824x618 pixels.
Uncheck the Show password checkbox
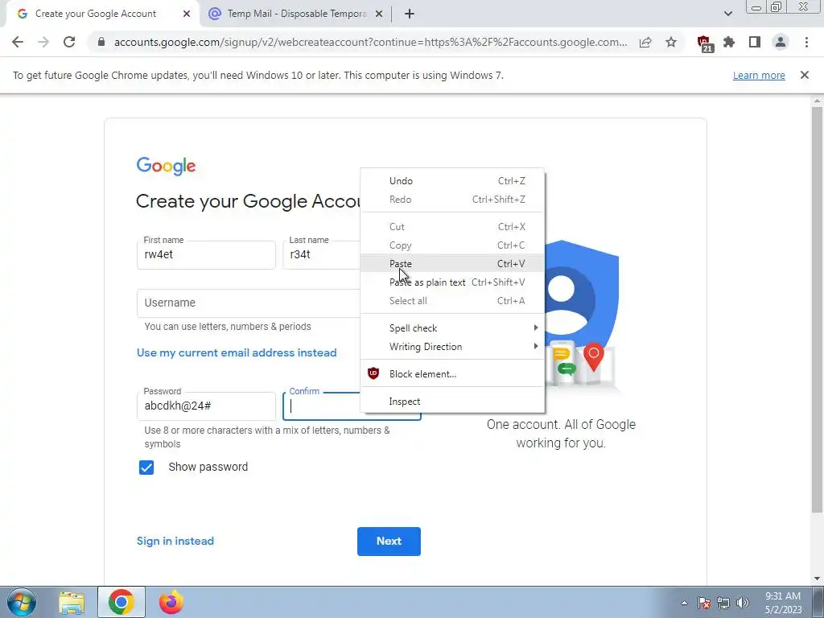click(x=146, y=468)
